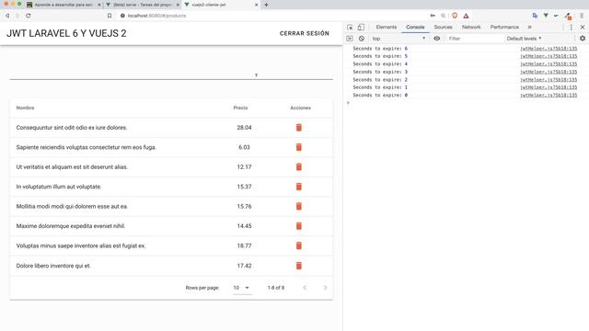
Task: Open Vue devtools extension icon
Action: tap(546, 16)
